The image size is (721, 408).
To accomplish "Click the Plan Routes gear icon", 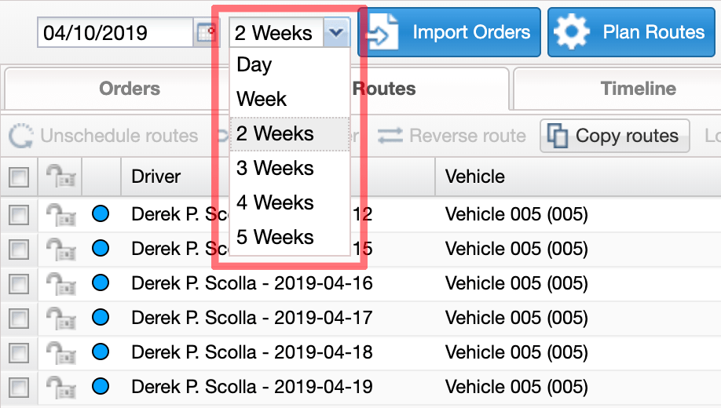I will [x=572, y=33].
